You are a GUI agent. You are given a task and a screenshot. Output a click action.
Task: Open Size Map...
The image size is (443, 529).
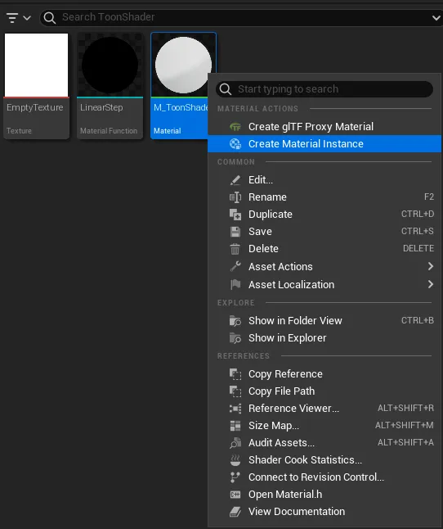pyautogui.click(x=324, y=426)
